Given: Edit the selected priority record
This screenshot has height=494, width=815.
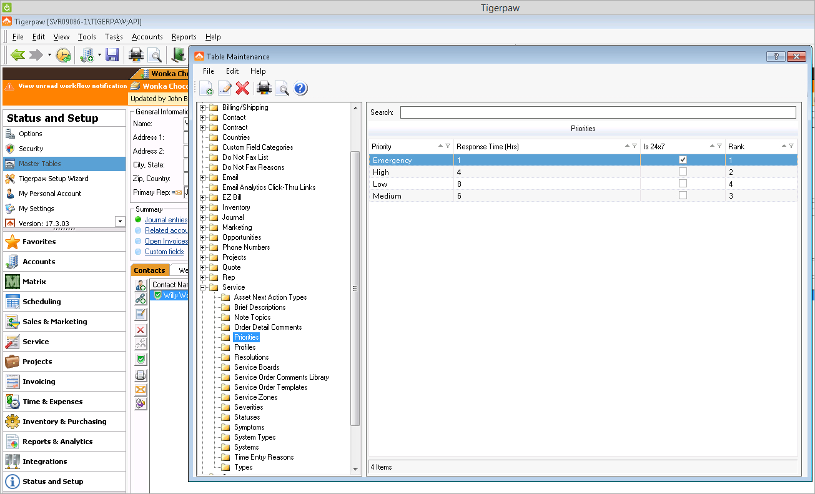Looking at the screenshot, I should click(x=224, y=88).
